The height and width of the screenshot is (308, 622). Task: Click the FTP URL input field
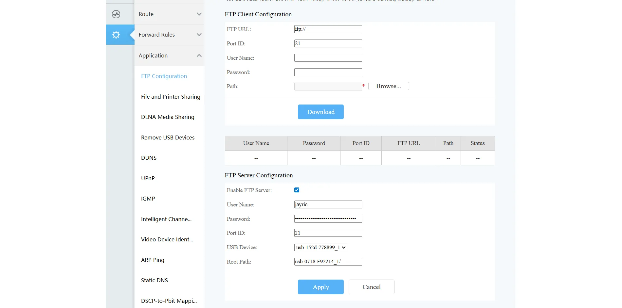pyautogui.click(x=328, y=29)
